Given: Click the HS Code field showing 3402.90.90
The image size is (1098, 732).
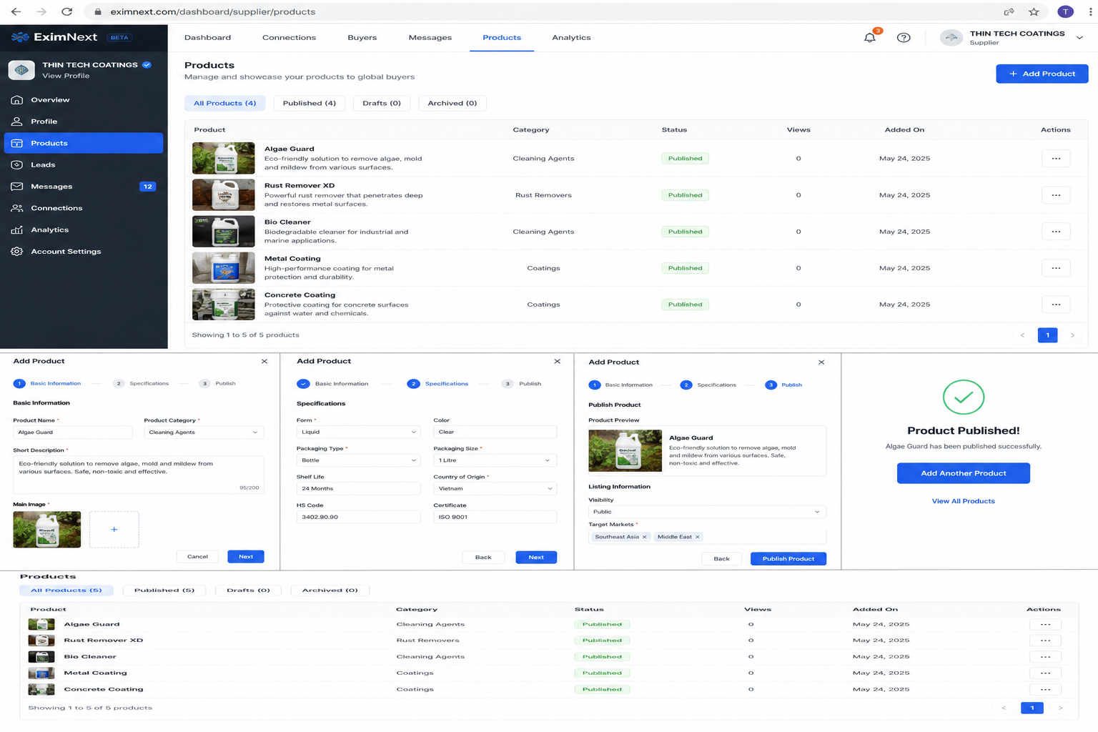Looking at the screenshot, I should [358, 517].
